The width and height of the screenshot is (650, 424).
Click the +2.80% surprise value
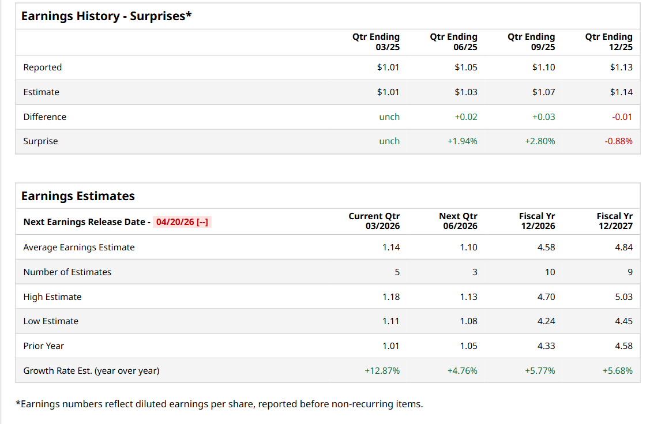point(540,141)
